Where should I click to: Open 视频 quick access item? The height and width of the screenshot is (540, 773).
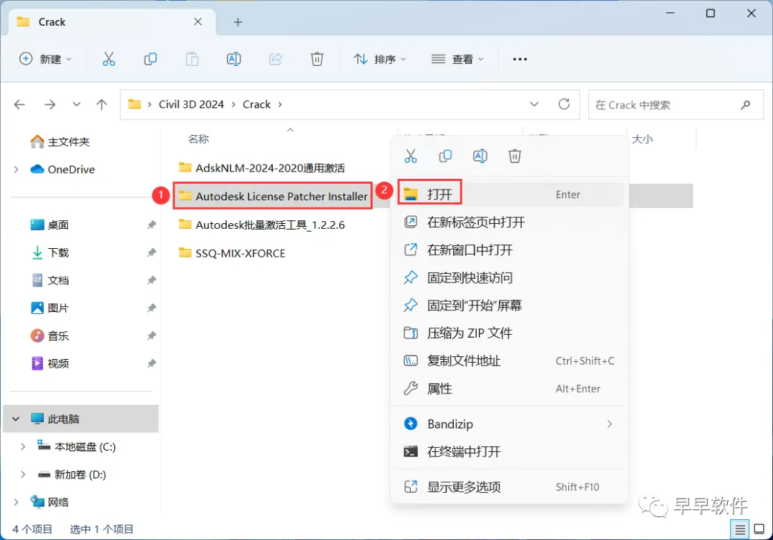coord(50,363)
